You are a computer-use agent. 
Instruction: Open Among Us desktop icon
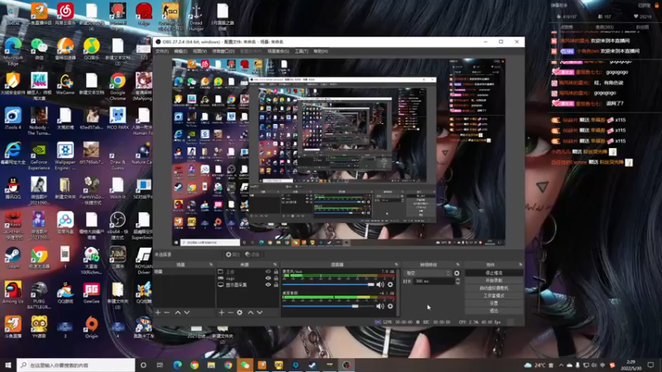click(x=12, y=293)
